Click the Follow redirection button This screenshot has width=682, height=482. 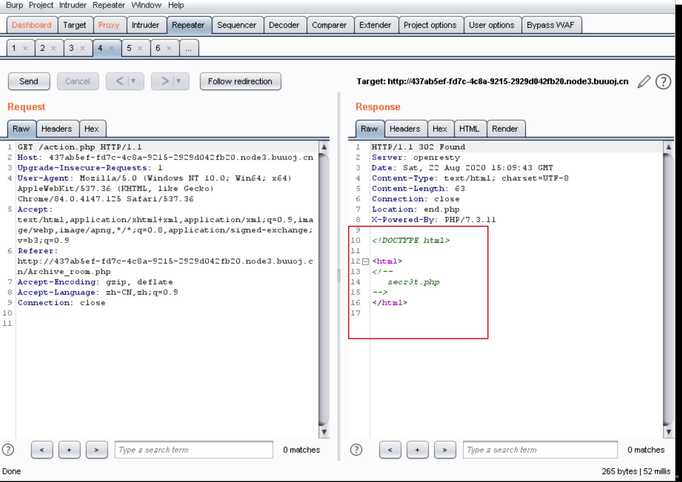tap(240, 81)
